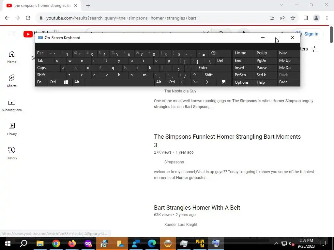Share this page icon in address bar
This screenshot has width=334, height=250.
pyautogui.click(x=282, y=18)
